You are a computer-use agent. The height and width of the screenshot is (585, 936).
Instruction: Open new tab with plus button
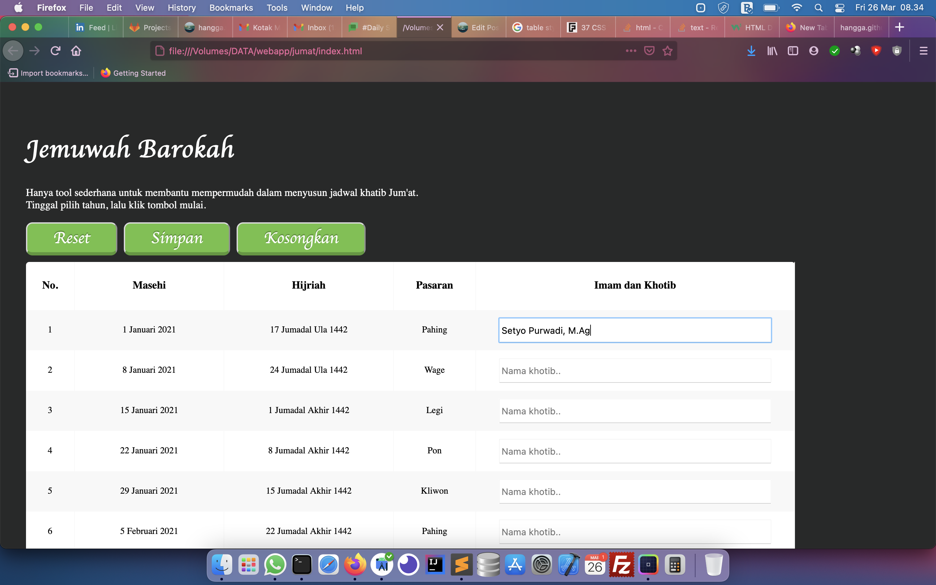click(x=899, y=27)
